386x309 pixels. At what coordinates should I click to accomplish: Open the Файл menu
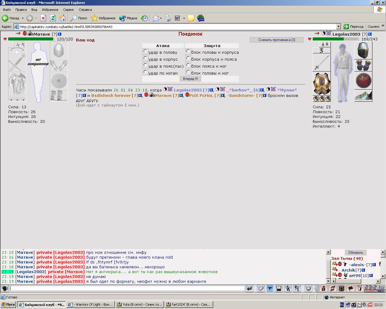point(7,10)
